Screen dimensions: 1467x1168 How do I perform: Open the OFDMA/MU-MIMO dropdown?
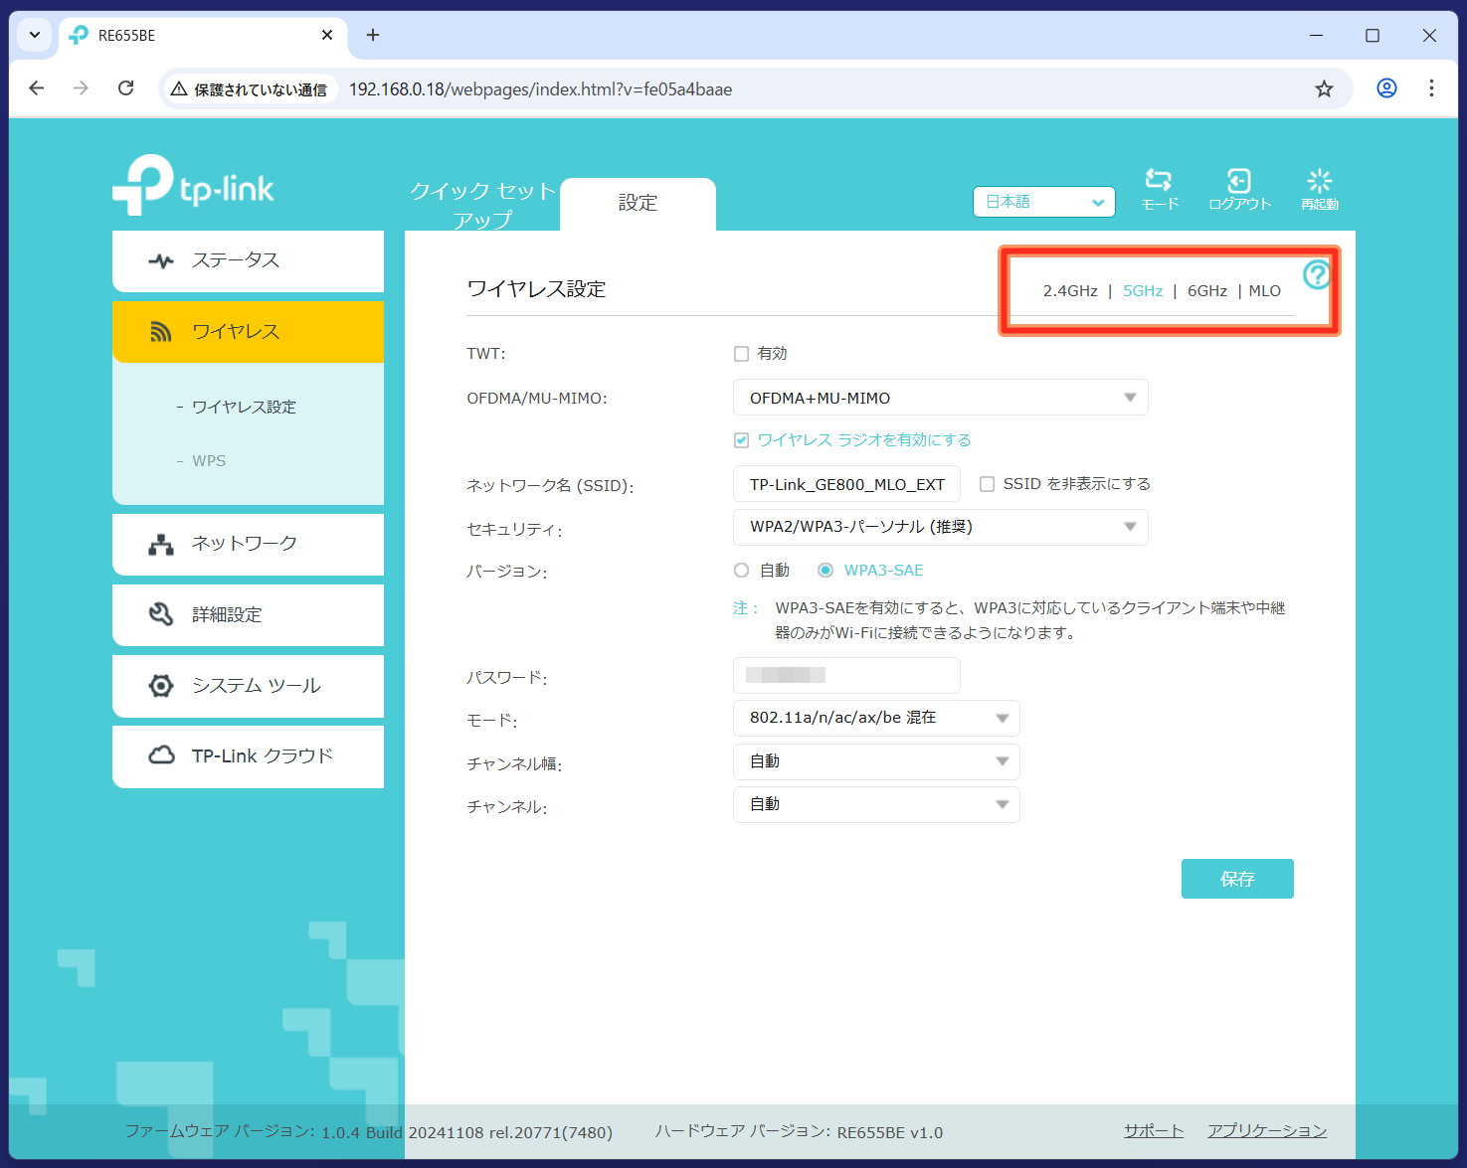click(x=941, y=398)
